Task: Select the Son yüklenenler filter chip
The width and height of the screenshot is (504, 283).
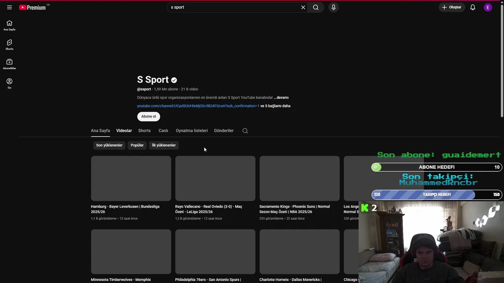Action: [x=109, y=145]
